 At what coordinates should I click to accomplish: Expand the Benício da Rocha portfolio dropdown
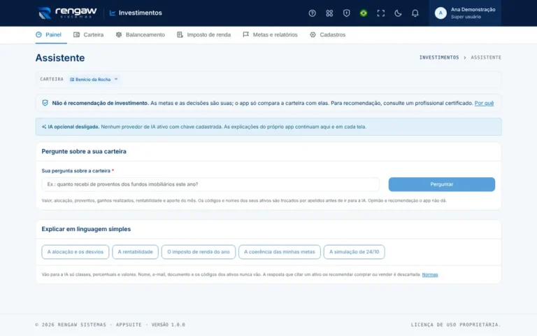click(94, 79)
